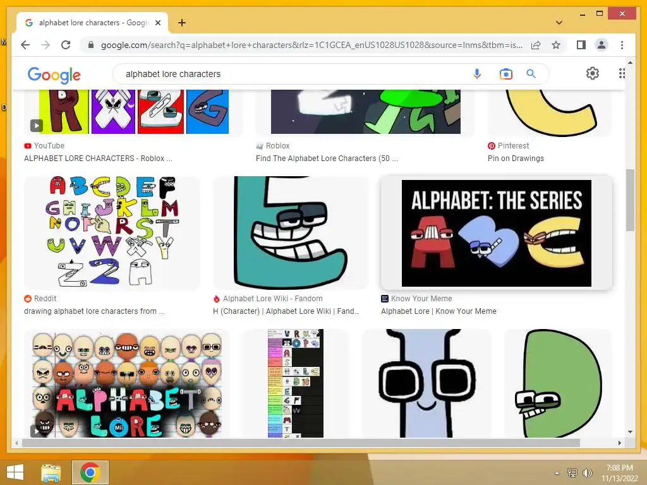647x485 pixels.
Task: Open the network status tray icon
Action: click(572, 473)
